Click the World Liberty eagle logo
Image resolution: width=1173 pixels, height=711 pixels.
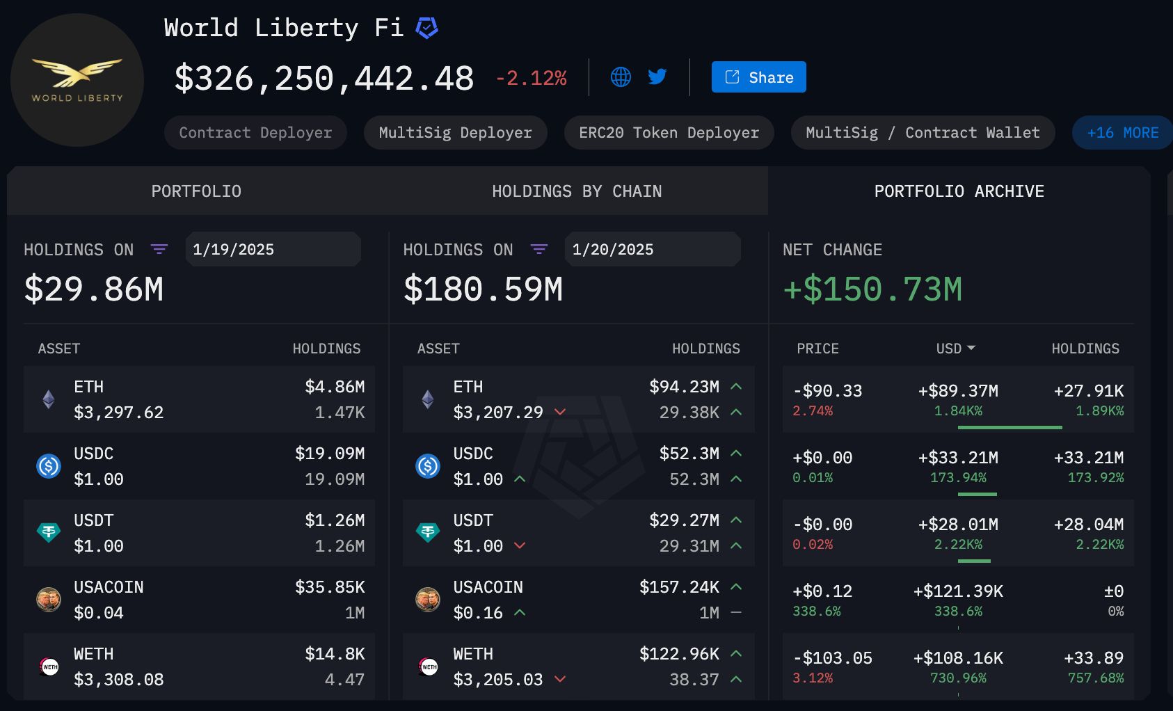(x=77, y=79)
